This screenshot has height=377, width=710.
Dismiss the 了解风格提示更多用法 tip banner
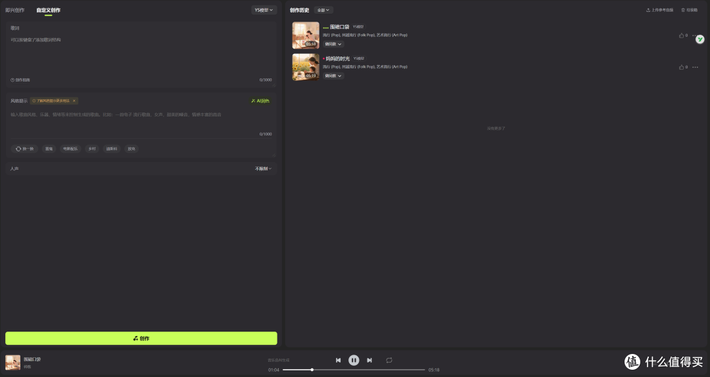tap(74, 101)
